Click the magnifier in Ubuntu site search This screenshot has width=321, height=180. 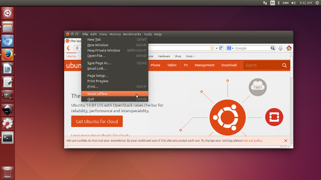click(284, 65)
